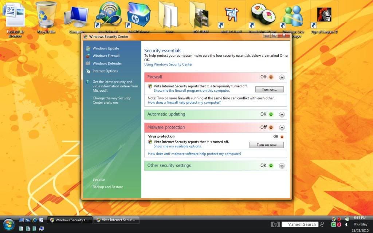Get latest security and virus information online

115,86
